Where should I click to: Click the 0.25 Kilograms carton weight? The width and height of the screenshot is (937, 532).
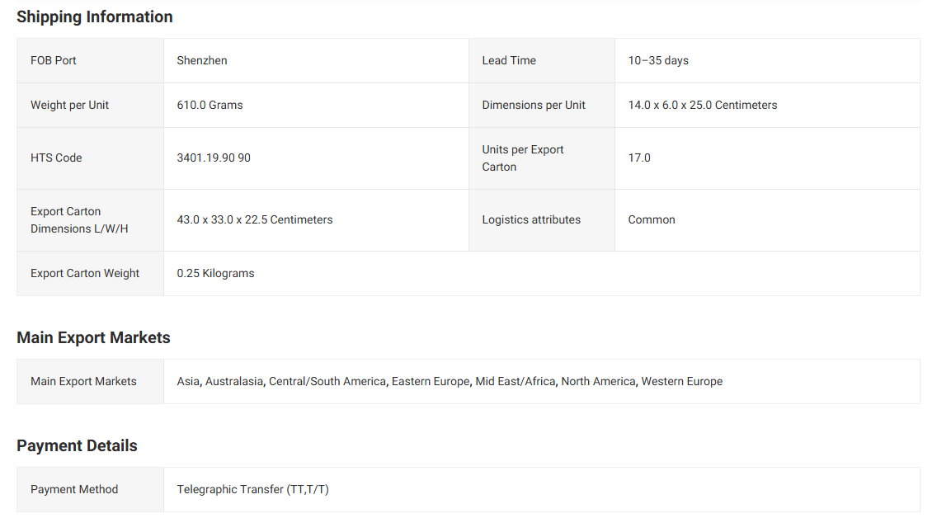(215, 273)
